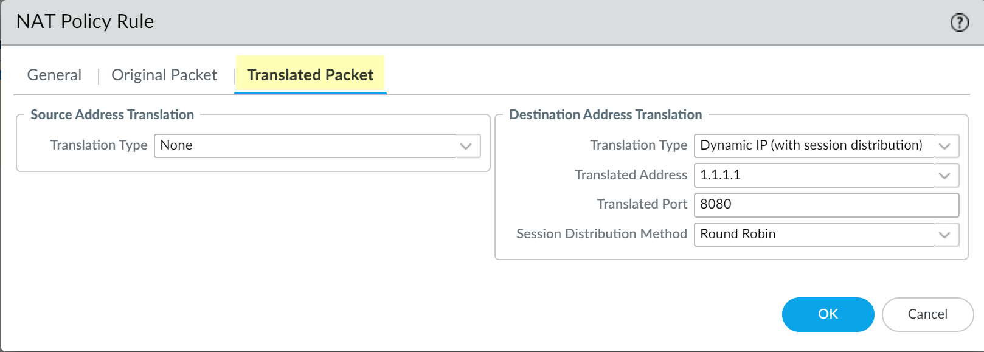Click the Translated Port label
The width and height of the screenshot is (984, 352).
(642, 204)
